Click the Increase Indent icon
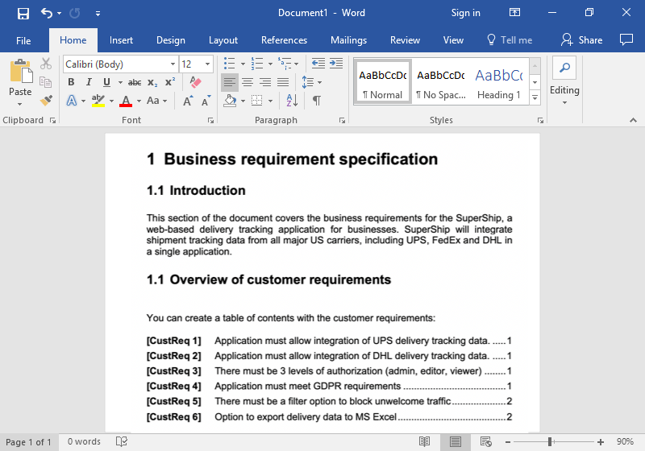Image resolution: width=645 pixels, height=451 pixels. coord(335,64)
